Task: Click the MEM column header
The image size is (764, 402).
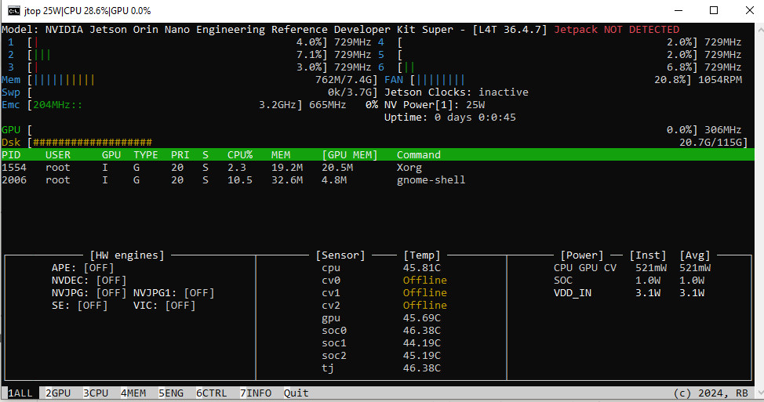Action: click(x=281, y=154)
